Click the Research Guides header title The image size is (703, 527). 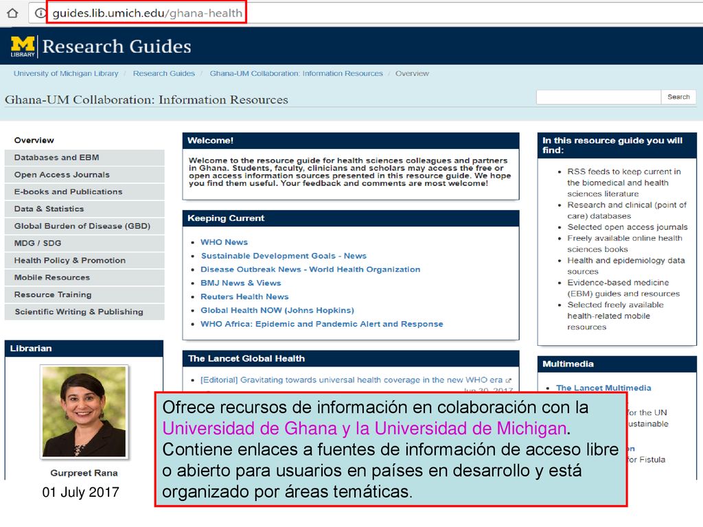point(117,47)
